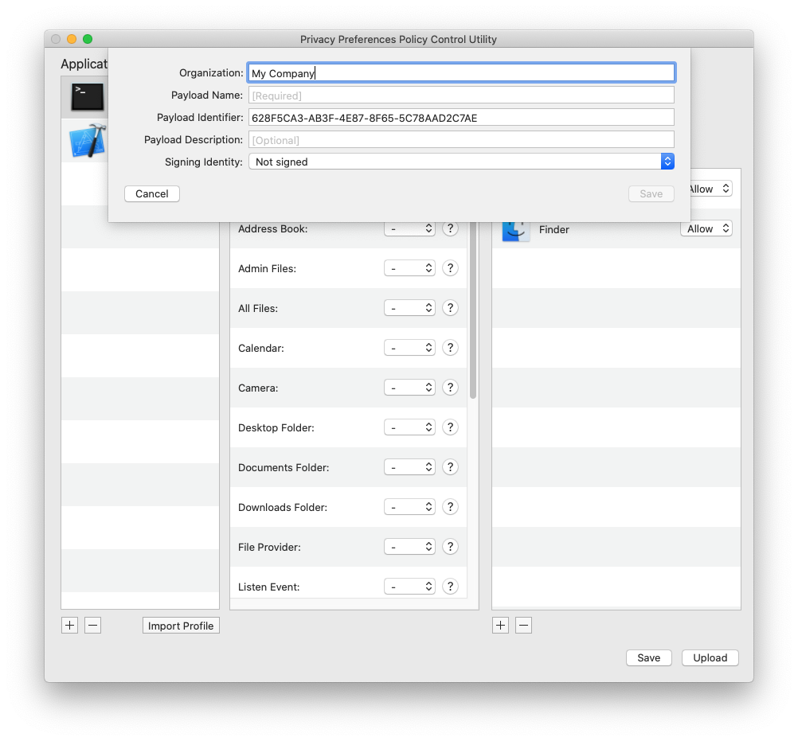Open help for All Files
Image resolution: width=798 pixels, height=741 pixels.
point(451,308)
